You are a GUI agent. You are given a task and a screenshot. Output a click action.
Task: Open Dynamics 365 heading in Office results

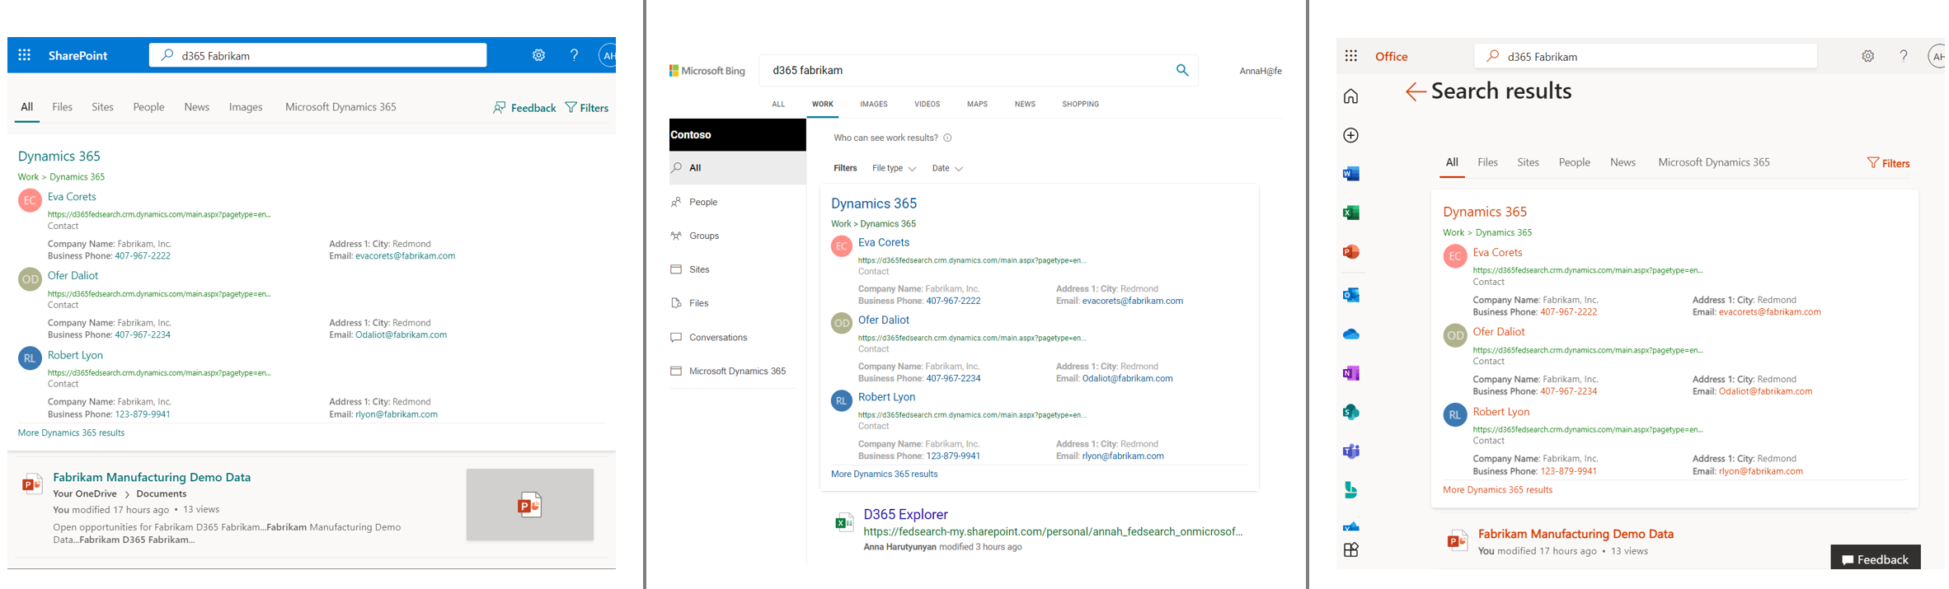coord(1485,212)
